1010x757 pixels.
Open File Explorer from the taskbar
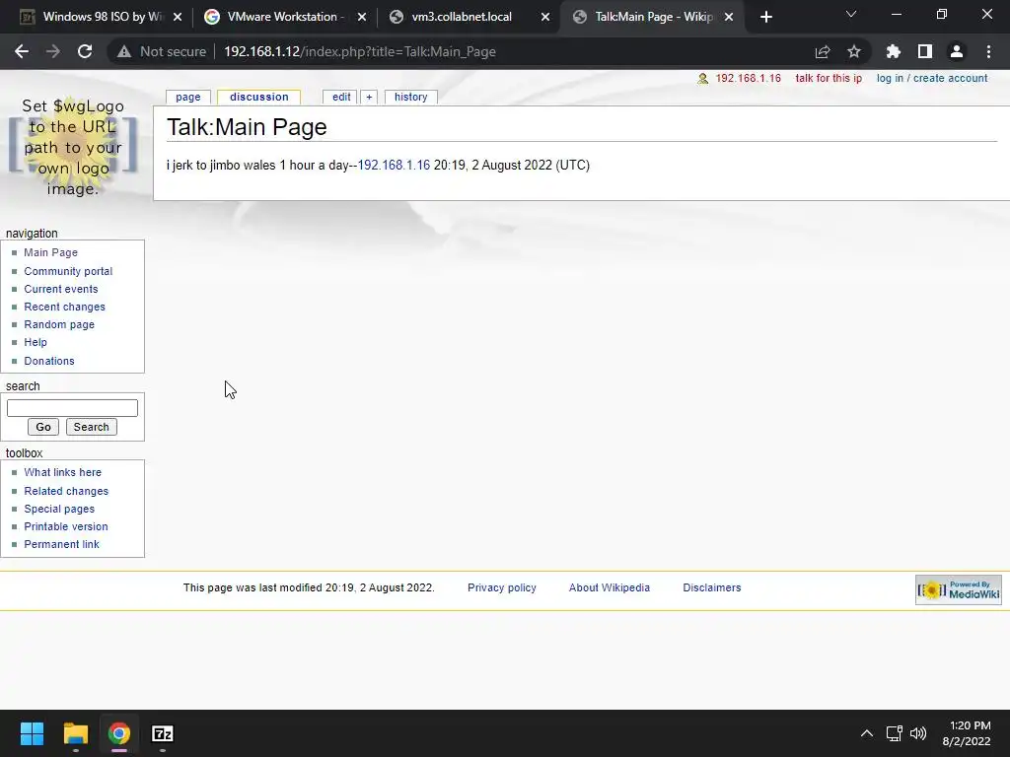coord(75,733)
